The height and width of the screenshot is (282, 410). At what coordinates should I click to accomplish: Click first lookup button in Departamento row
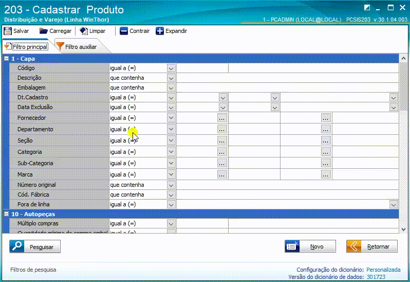click(222, 129)
